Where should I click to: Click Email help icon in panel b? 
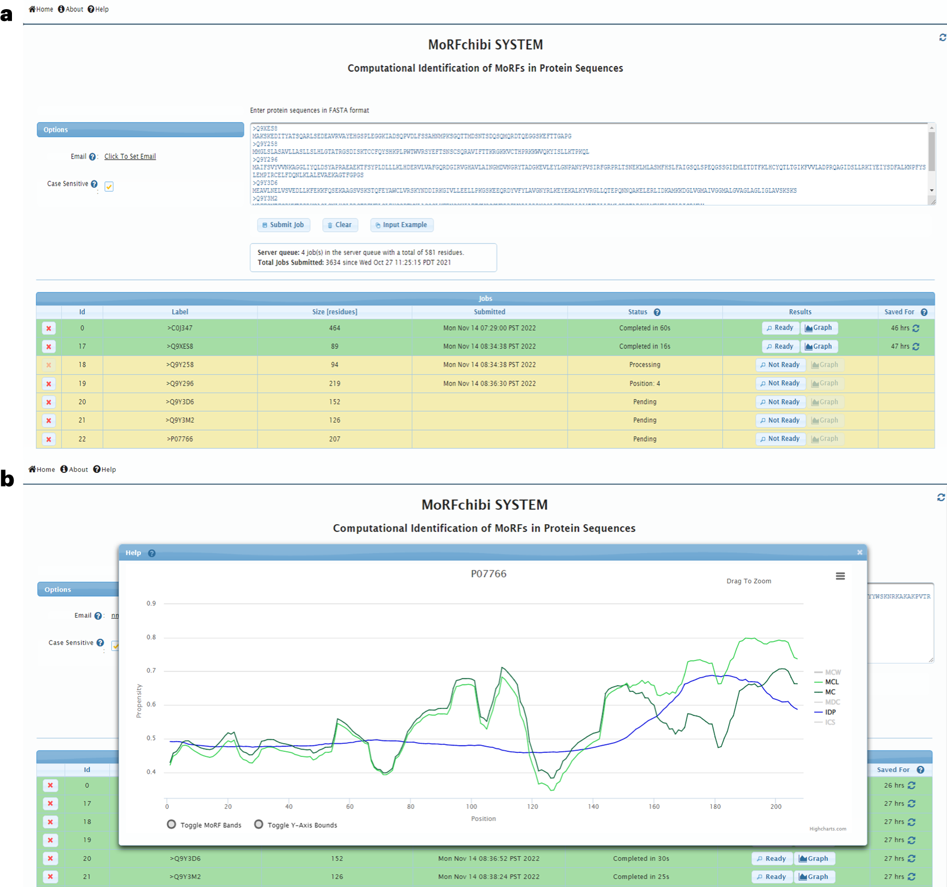98,616
